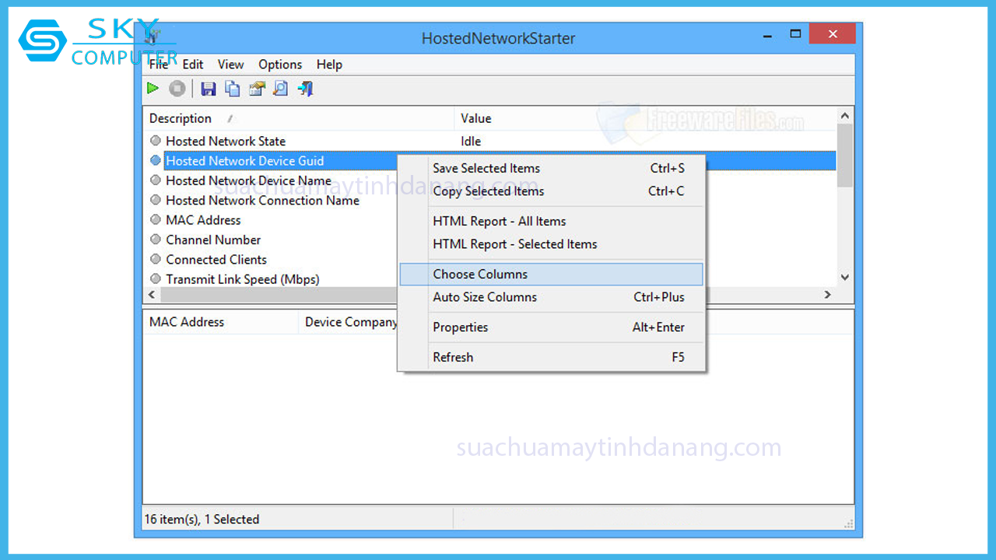
Task: Select the Channel Number row
Action: click(213, 240)
